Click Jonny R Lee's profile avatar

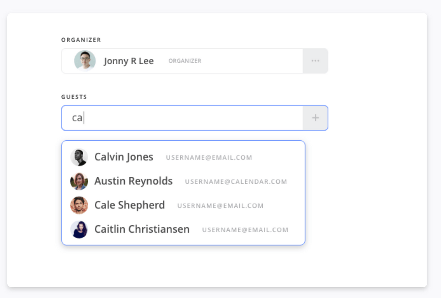[85, 60]
